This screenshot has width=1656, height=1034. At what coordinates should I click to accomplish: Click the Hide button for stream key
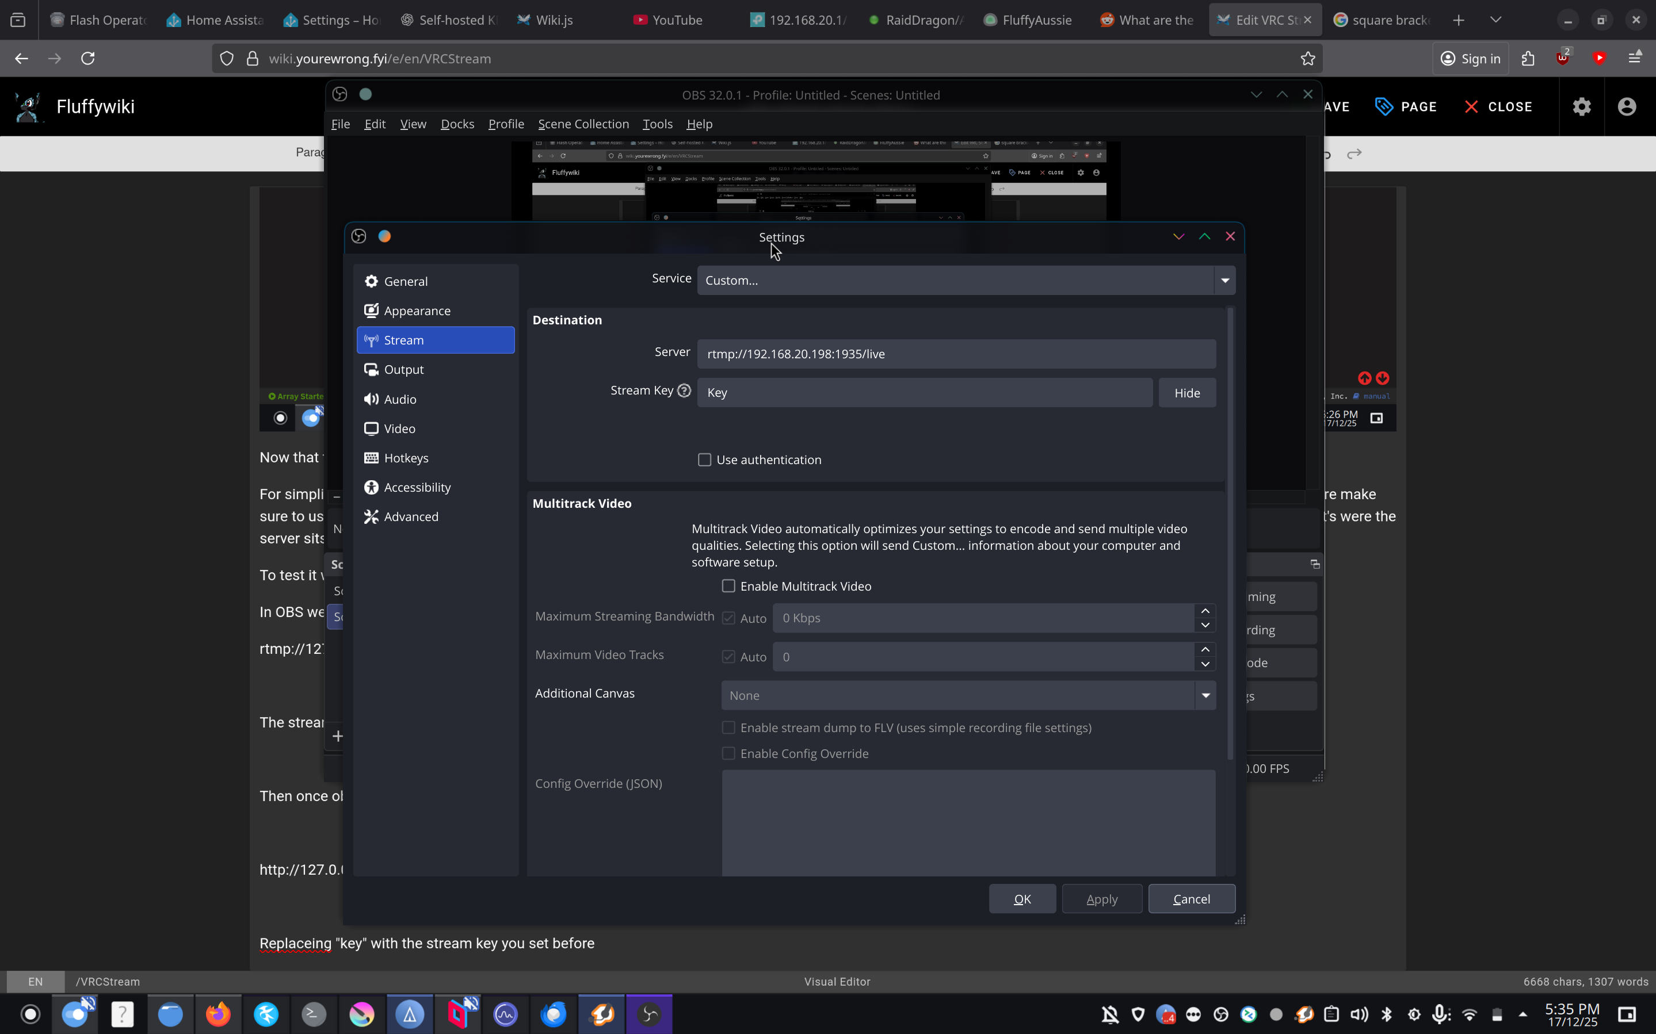tap(1187, 393)
